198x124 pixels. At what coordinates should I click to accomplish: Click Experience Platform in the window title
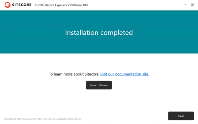tap(68, 5)
